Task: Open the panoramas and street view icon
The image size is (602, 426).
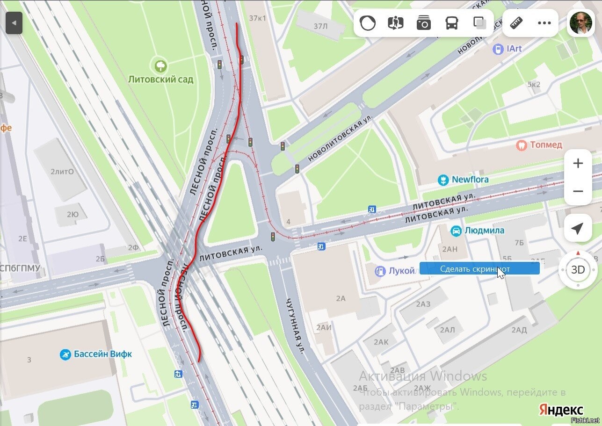Action: point(396,22)
